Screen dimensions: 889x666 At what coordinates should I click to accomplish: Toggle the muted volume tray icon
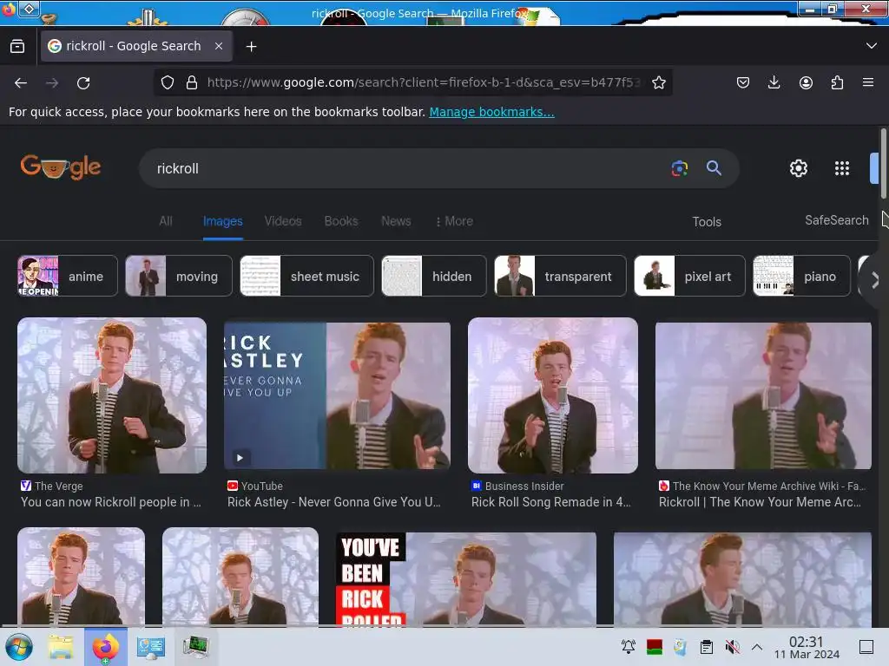(732, 646)
